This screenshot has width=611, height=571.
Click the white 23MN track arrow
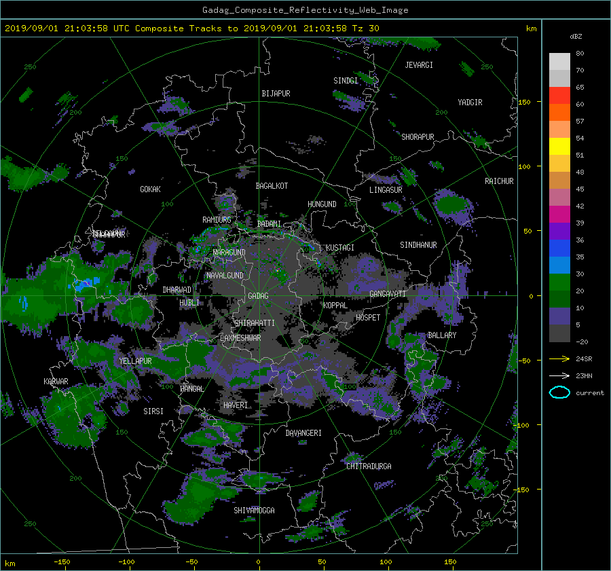(x=559, y=375)
